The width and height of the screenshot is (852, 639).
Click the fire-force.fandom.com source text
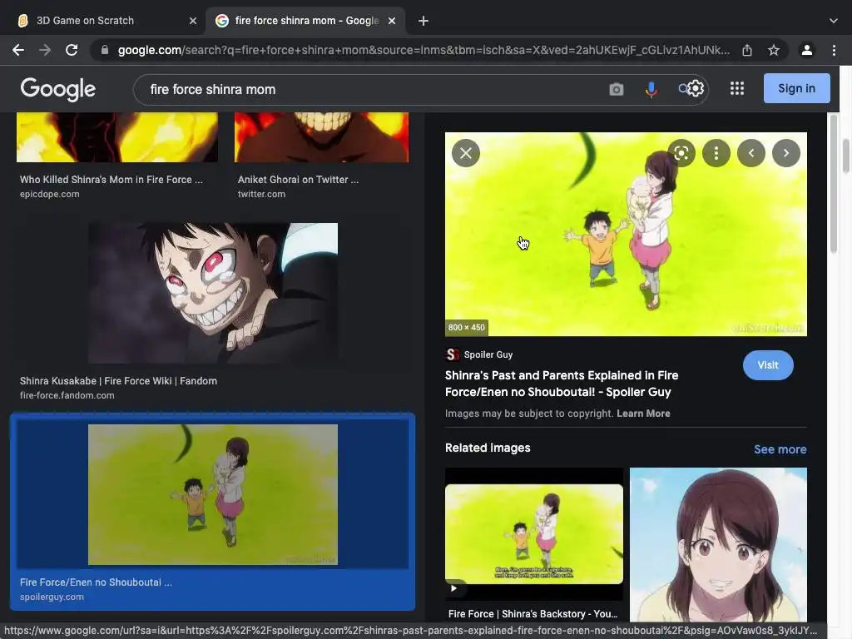click(67, 395)
